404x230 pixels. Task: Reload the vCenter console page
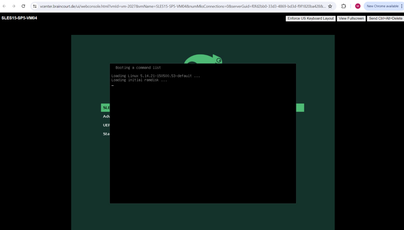coord(23,6)
